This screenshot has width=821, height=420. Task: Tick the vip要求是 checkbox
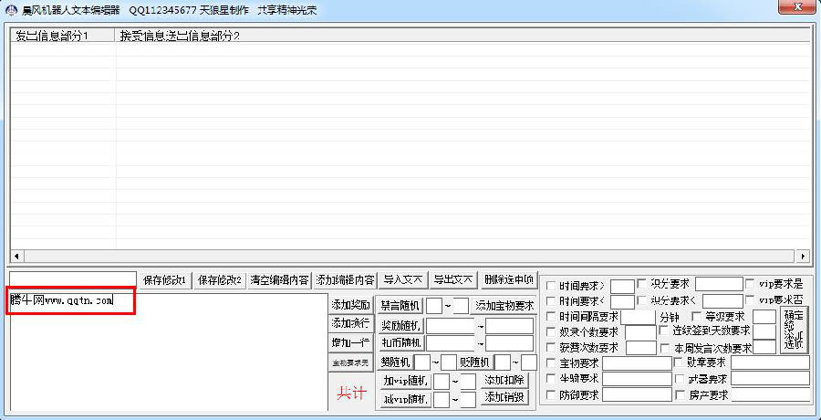click(x=751, y=284)
